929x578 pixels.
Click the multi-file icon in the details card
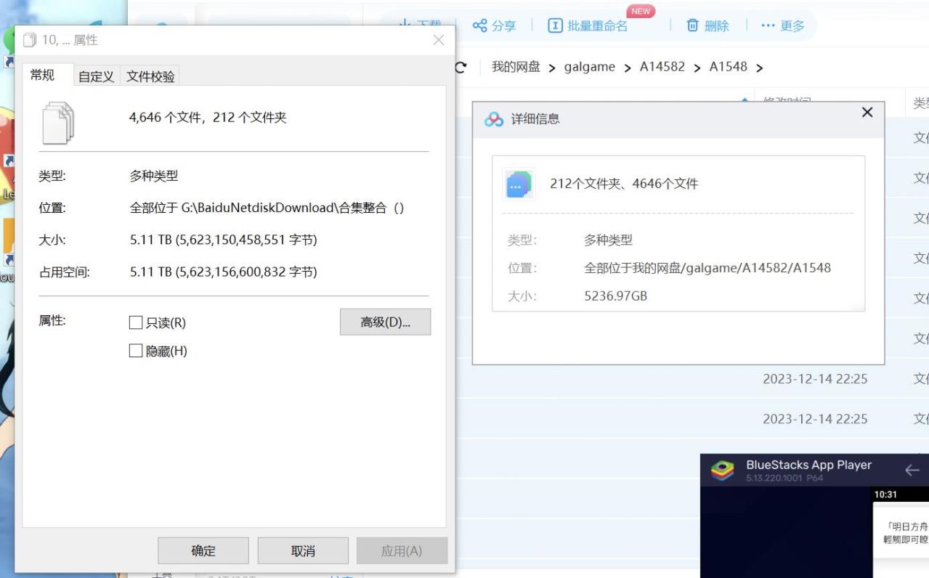point(519,184)
